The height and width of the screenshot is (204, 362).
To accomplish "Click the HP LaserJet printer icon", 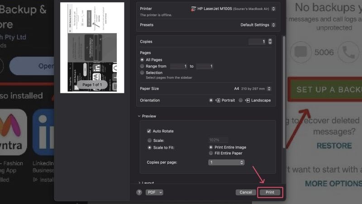I will coord(194,9).
